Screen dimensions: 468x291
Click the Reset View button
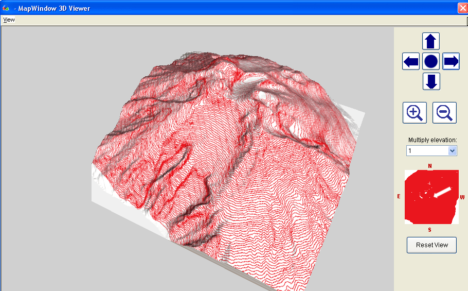click(431, 245)
